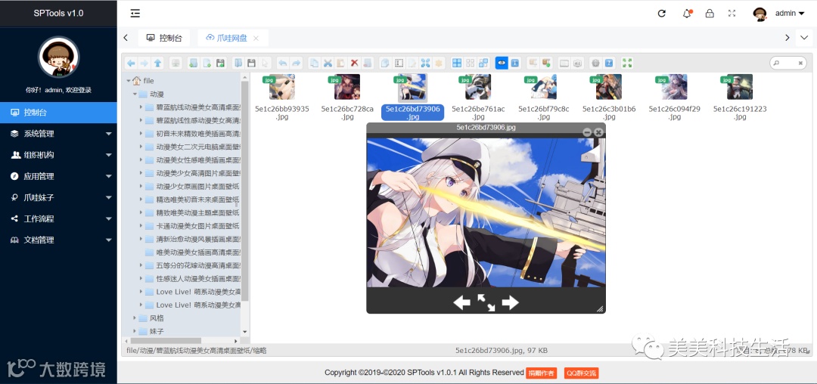Cut the selected file with scissors icon
This screenshot has height=384, width=817.
click(x=328, y=63)
